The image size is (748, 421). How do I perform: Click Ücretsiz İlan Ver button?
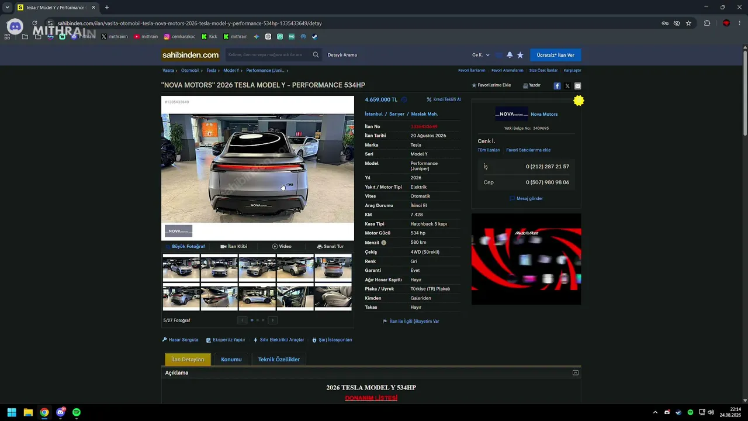coord(556,55)
